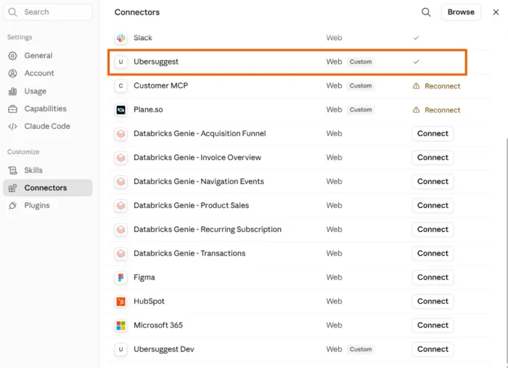
Task: Connect the HubSpot connector
Action: [433, 301]
